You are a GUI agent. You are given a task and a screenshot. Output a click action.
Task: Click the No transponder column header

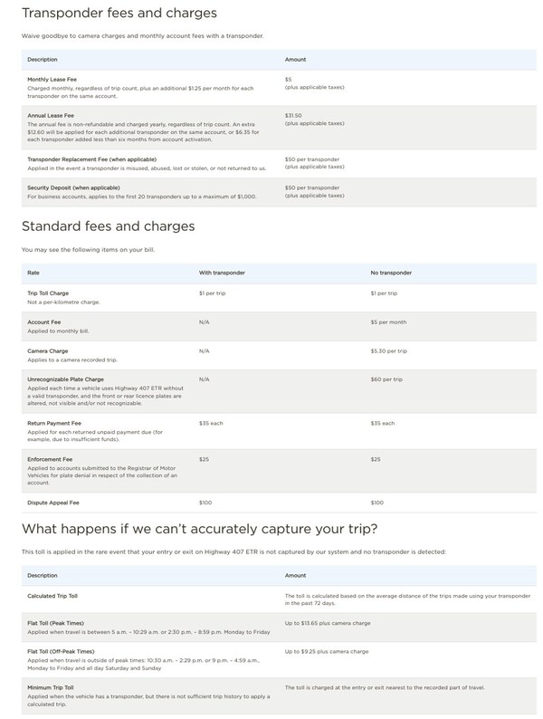[391, 272]
